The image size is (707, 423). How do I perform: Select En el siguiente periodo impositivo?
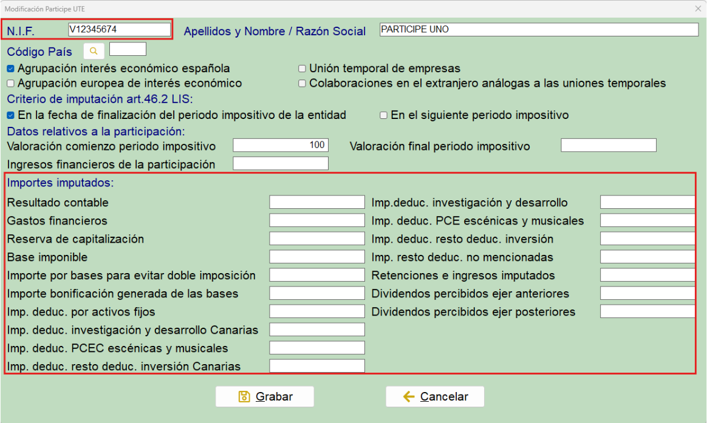pos(383,115)
